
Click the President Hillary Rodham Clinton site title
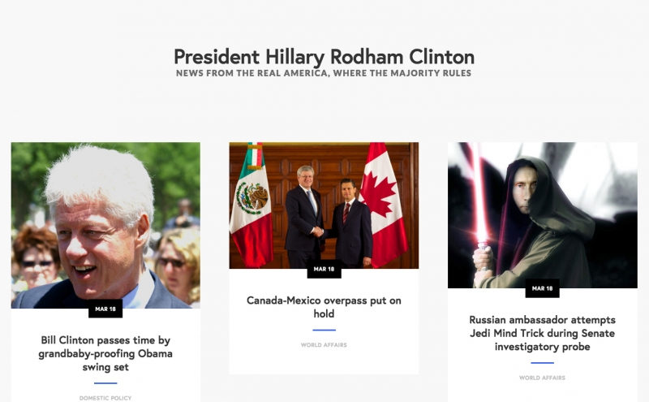(x=324, y=57)
